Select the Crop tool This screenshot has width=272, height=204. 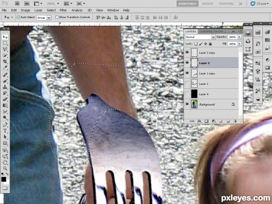[5, 61]
